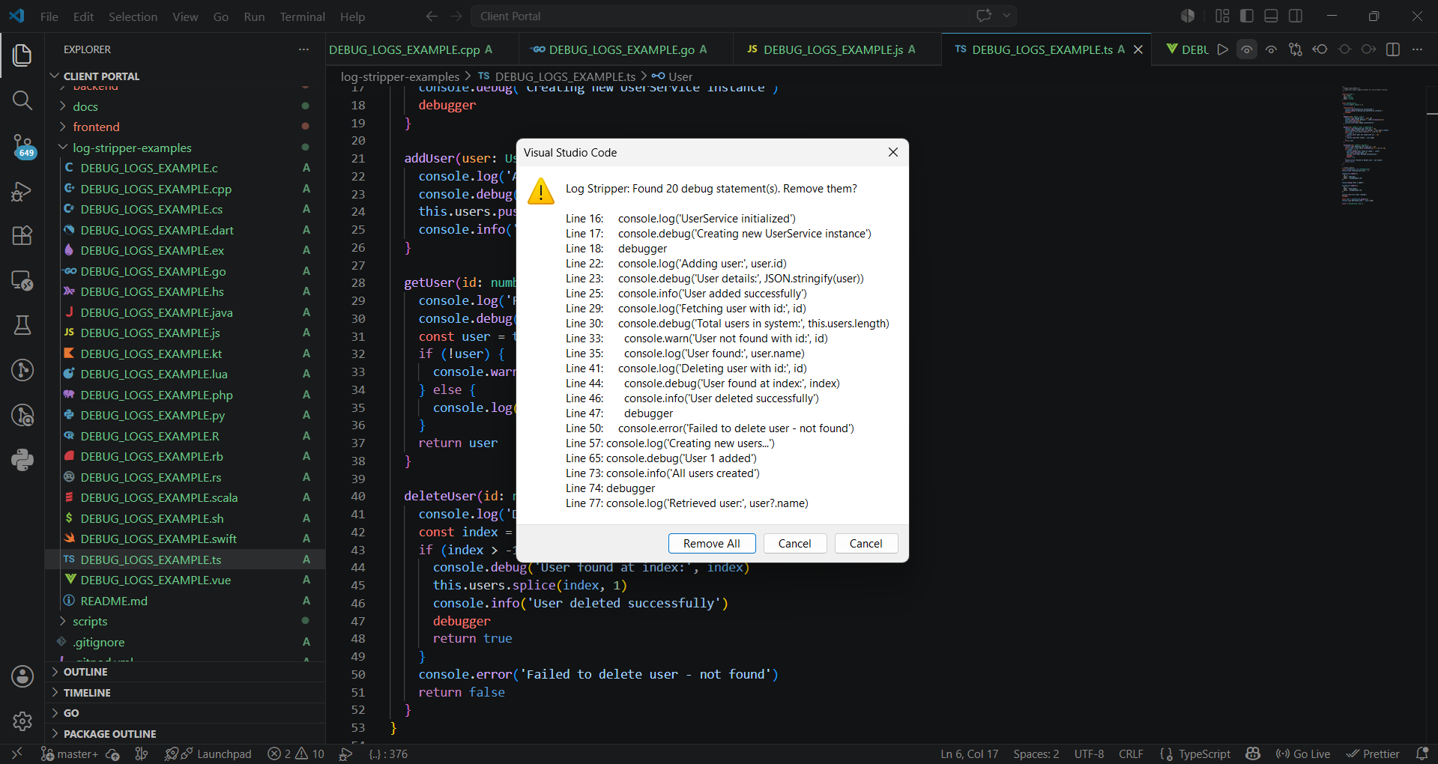The image size is (1438, 764).
Task: Click the Cancel button adjacent to Remove All
Action: pos(794,544)
